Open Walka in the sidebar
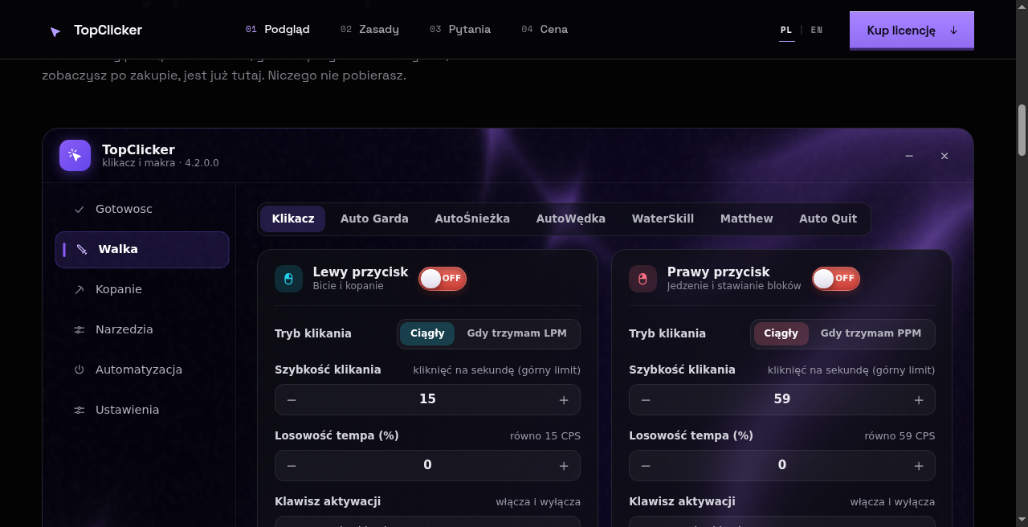The height and width of the screenshot is (527, 1028). coord(142,249)
